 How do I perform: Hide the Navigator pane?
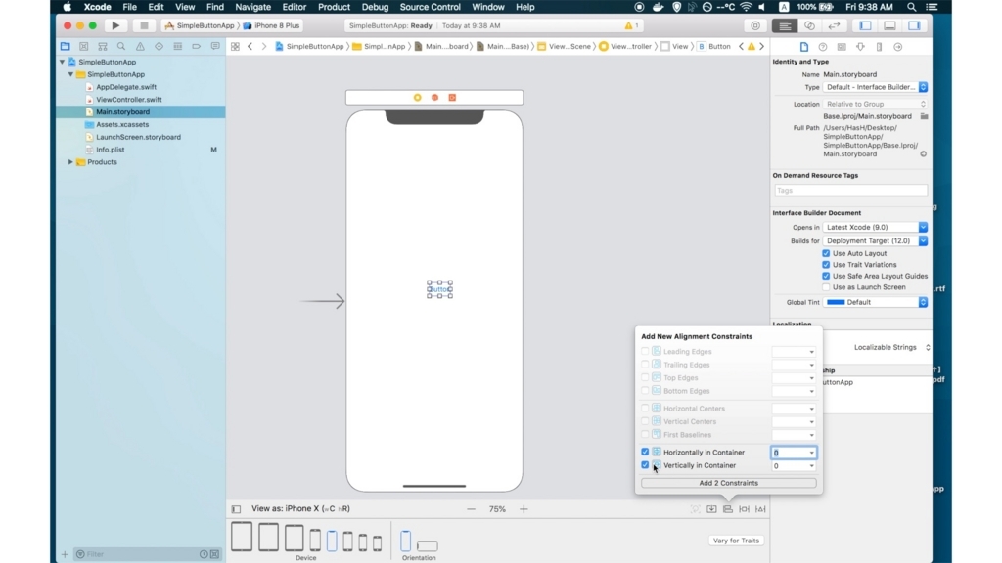[x=865, y=25]
